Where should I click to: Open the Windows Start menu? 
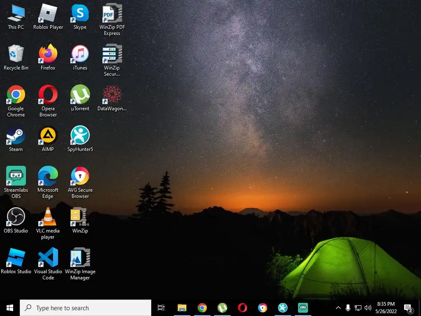tap(10, 308)
